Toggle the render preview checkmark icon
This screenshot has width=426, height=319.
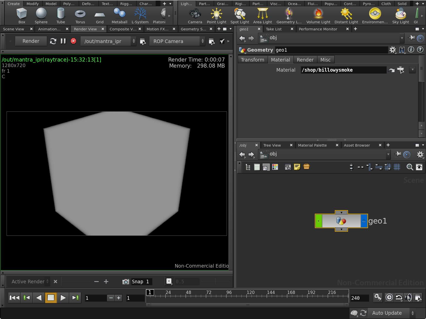point(222,41)
